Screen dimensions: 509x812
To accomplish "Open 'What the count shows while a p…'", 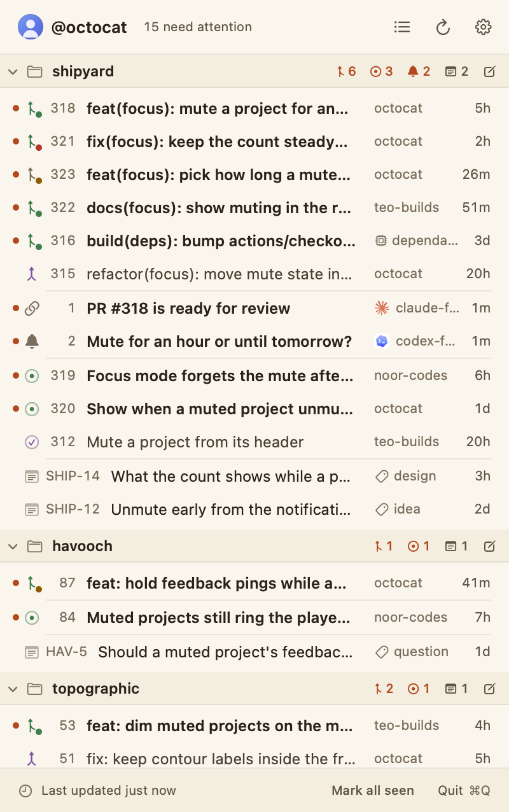I will tap(231, 476).
